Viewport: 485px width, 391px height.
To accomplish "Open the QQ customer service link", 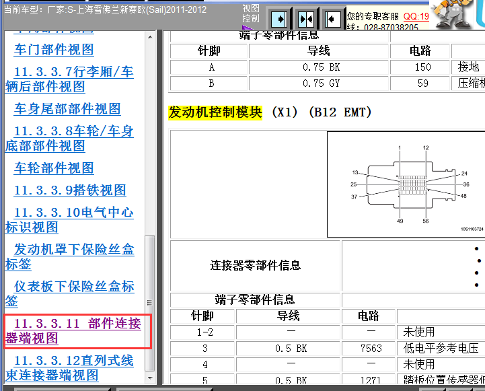I will [x=416, y=16].
